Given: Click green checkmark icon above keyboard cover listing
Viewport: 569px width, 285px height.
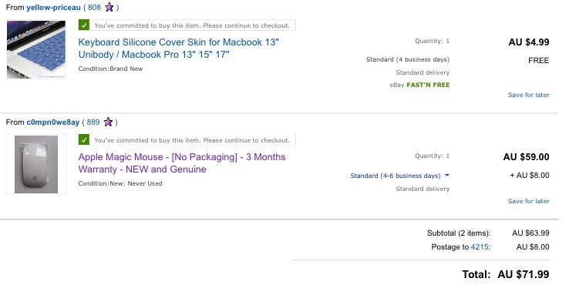Looking at the screenshot, I should click(x=84, y=25).
